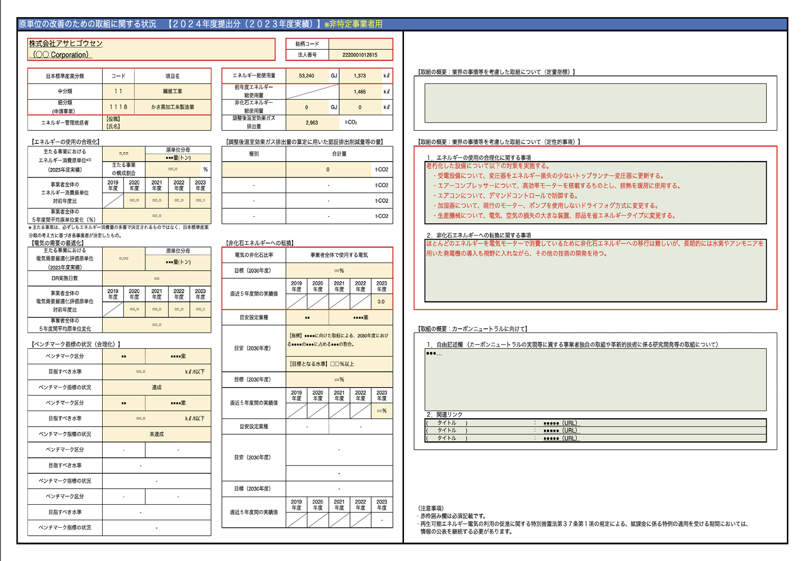Click the DR実施日数 label cell
Screen dimensions: 805x561
click(x=65, y=278)
